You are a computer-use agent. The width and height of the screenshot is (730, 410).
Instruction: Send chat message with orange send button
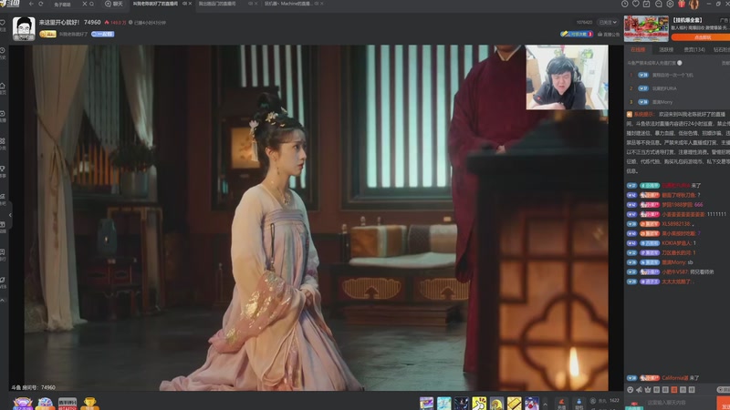[x=724, y=404]
